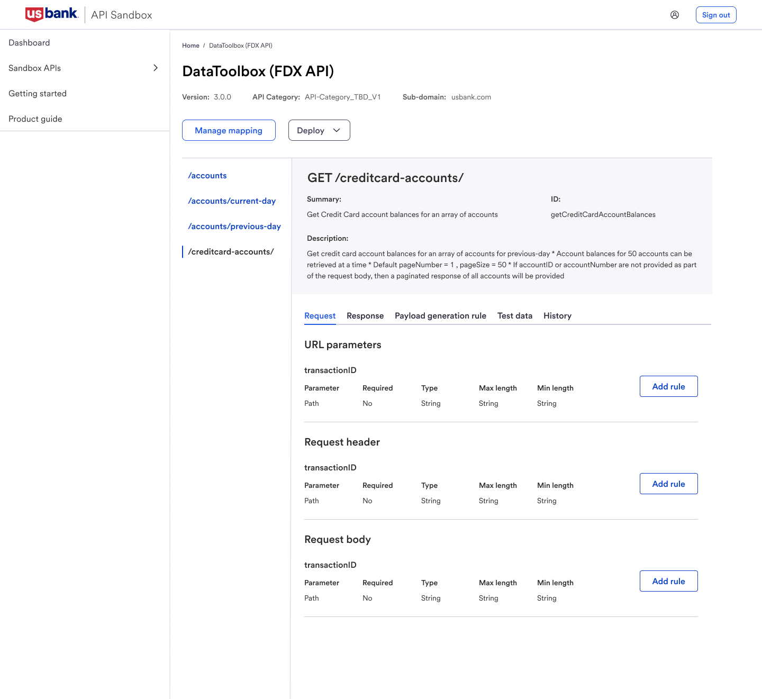Click the 'Get Credit Card account balances' summary text
Viewport: 762px width, 699px height.
coord(402,214)
